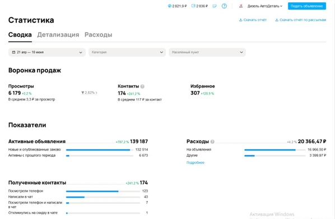Switch to the Расходы tab
Screen dimensions: 335x219
[98, 35]
